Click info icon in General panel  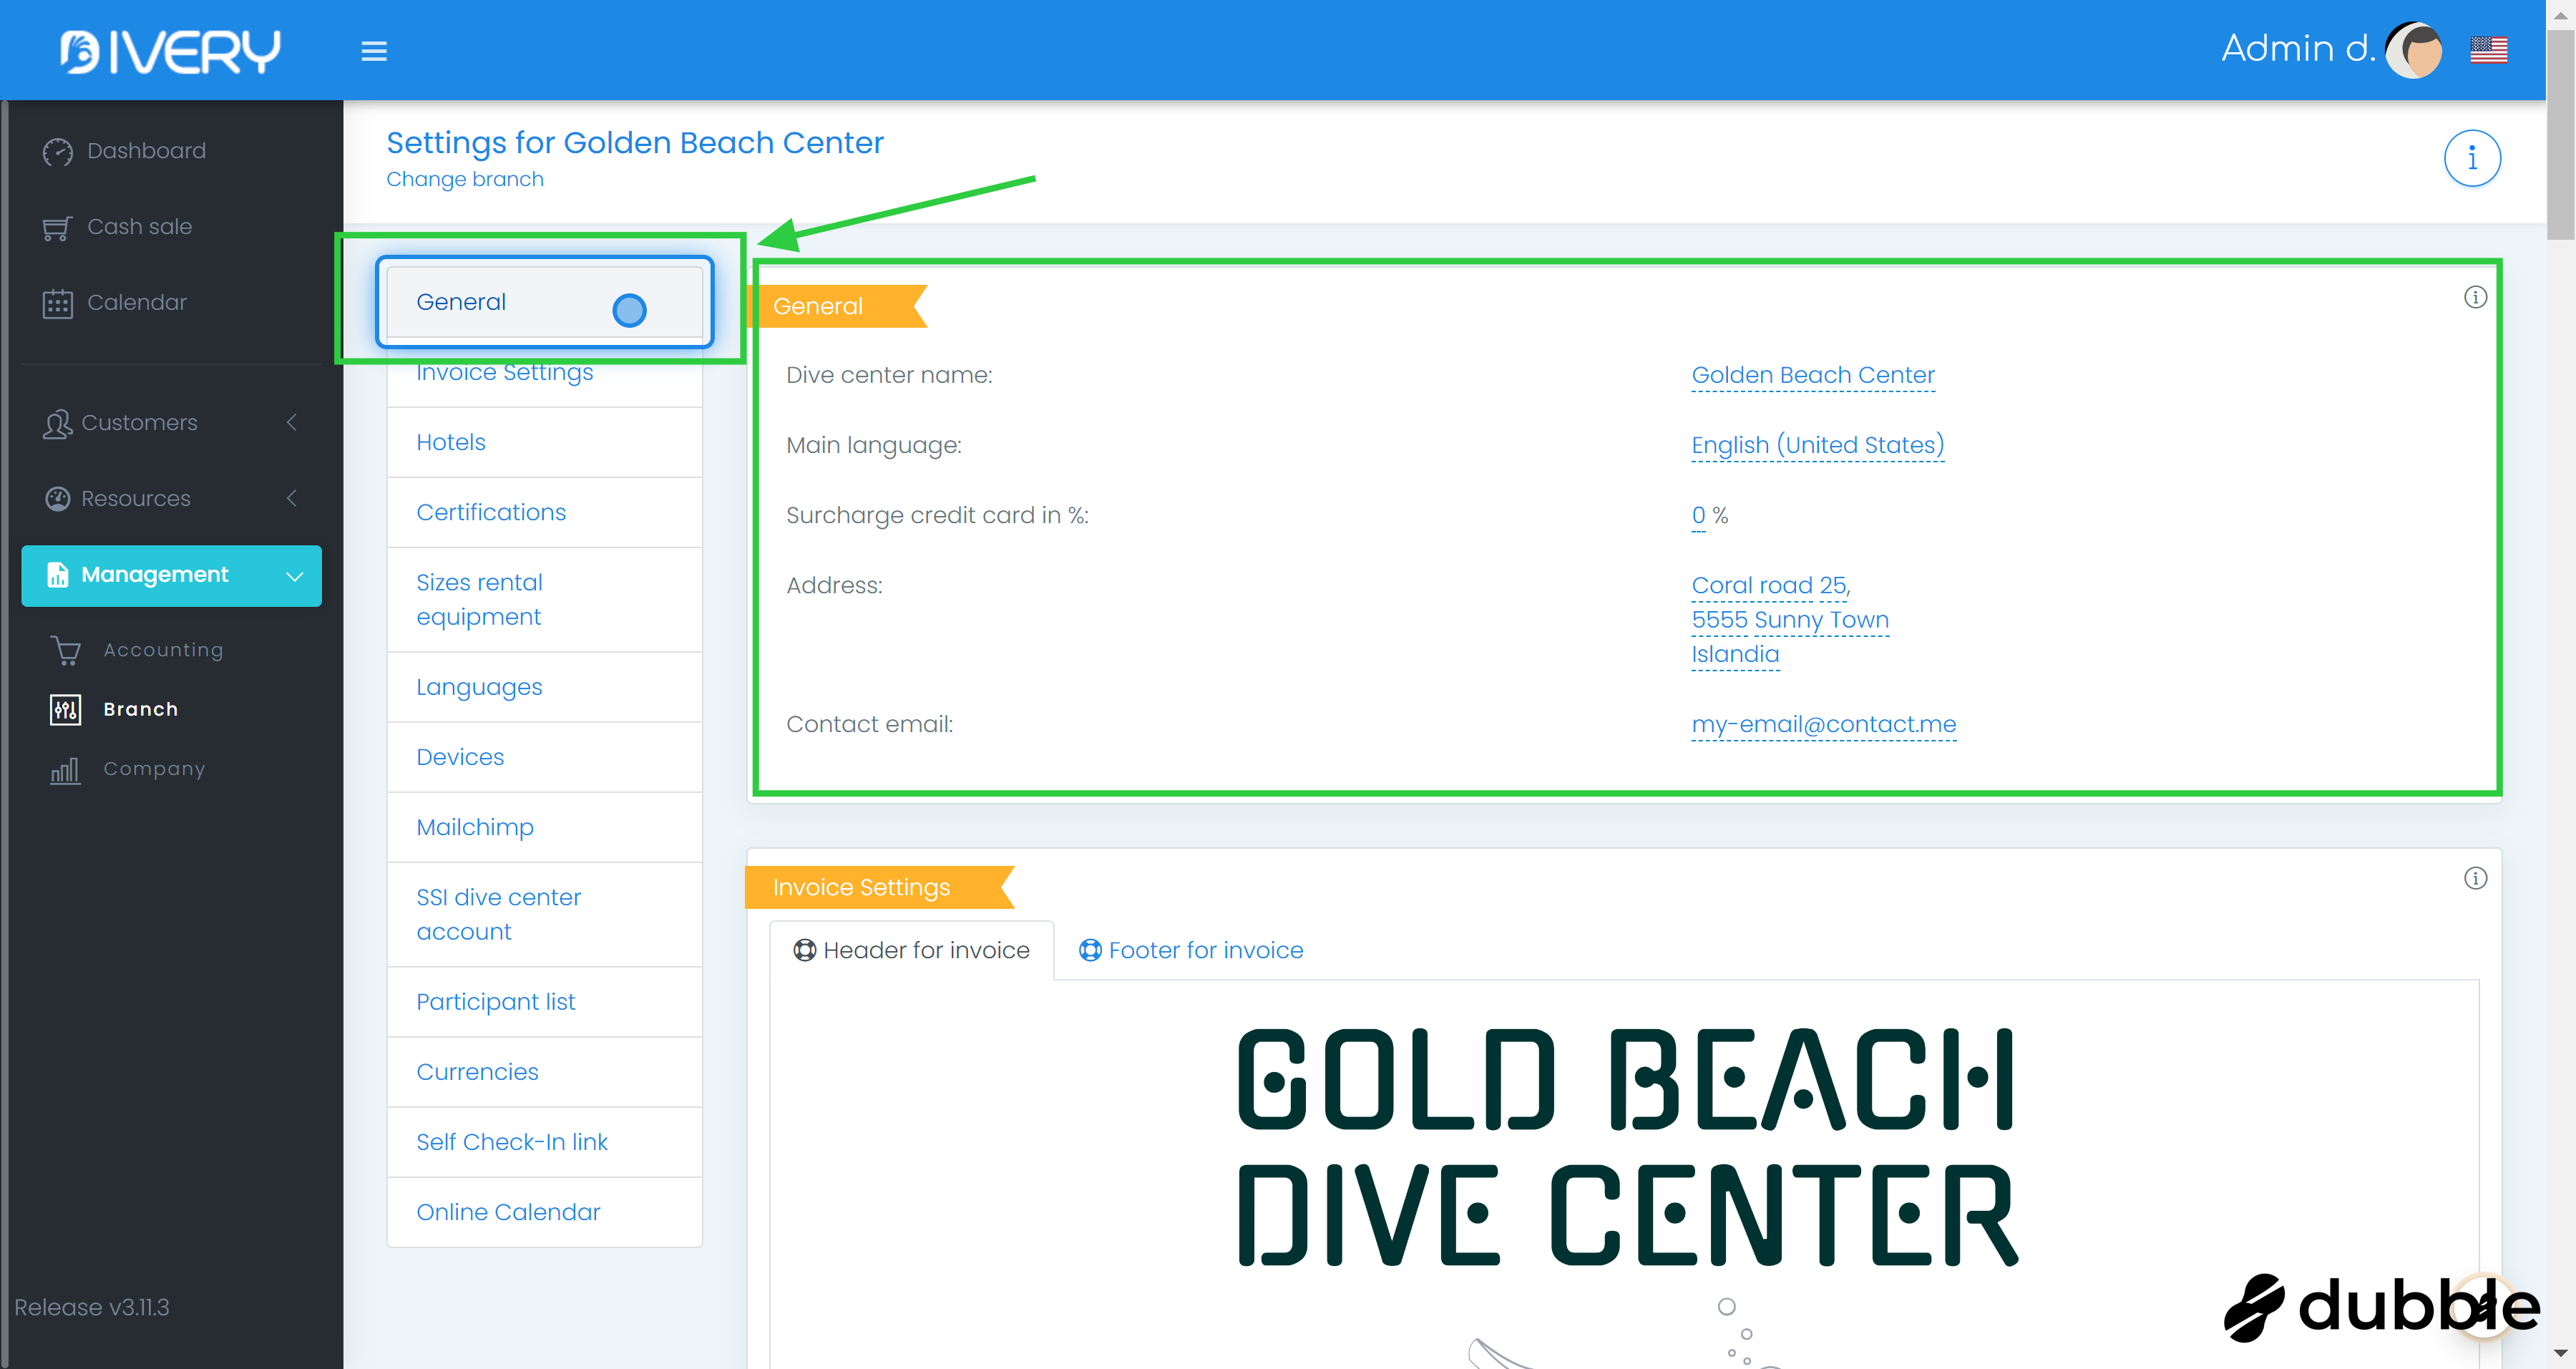pyautogui.click(x=2475, y=297)
